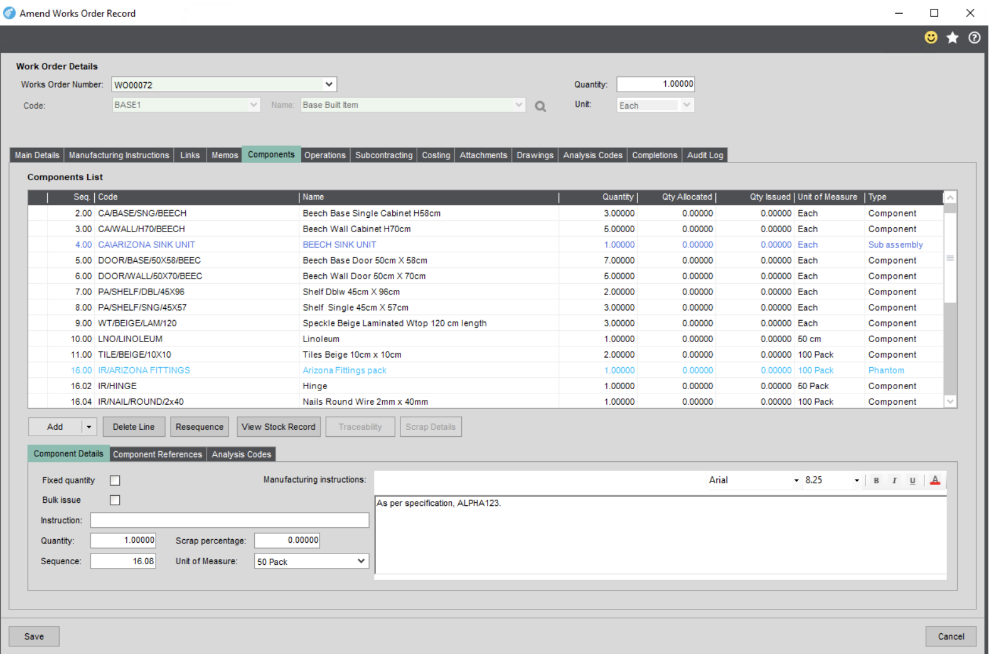Open the Component References tab

(158, 454)
